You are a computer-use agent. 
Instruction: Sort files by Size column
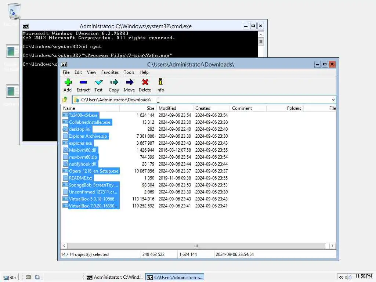138,108
